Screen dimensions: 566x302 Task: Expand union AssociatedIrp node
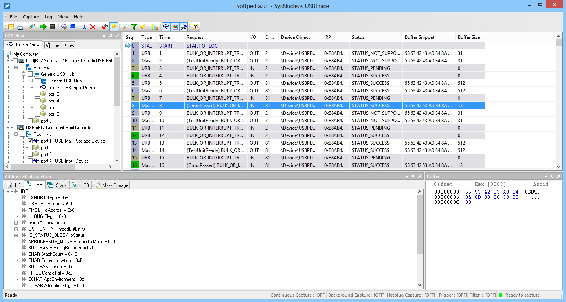(16, 223)
